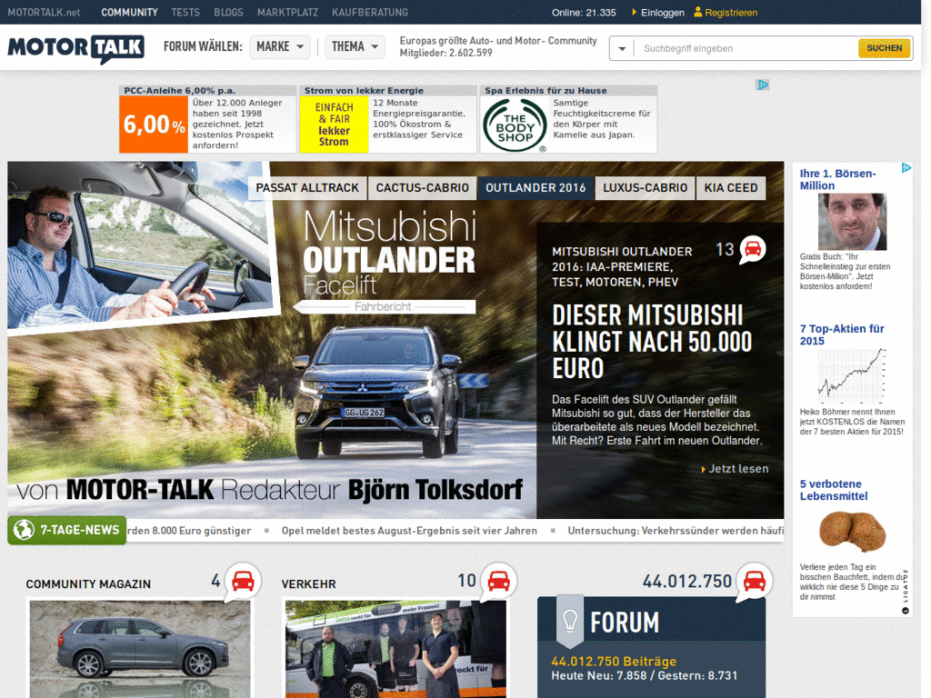Click the Lebensmittel ad food image
The height and width of the screenshot is (698, 931).
852,531
